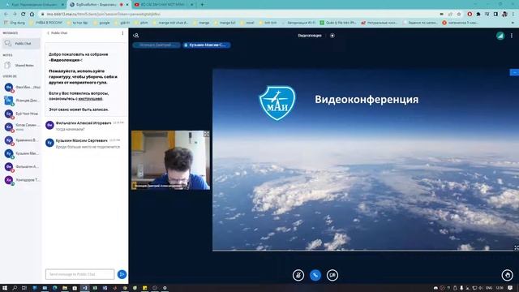519x292 pixels.
Task: Select user Фильчагин А... in users list
Action: [x=22, y=167]
